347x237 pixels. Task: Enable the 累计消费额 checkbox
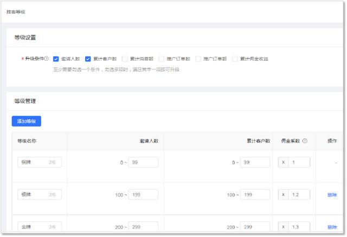point(125,59)
